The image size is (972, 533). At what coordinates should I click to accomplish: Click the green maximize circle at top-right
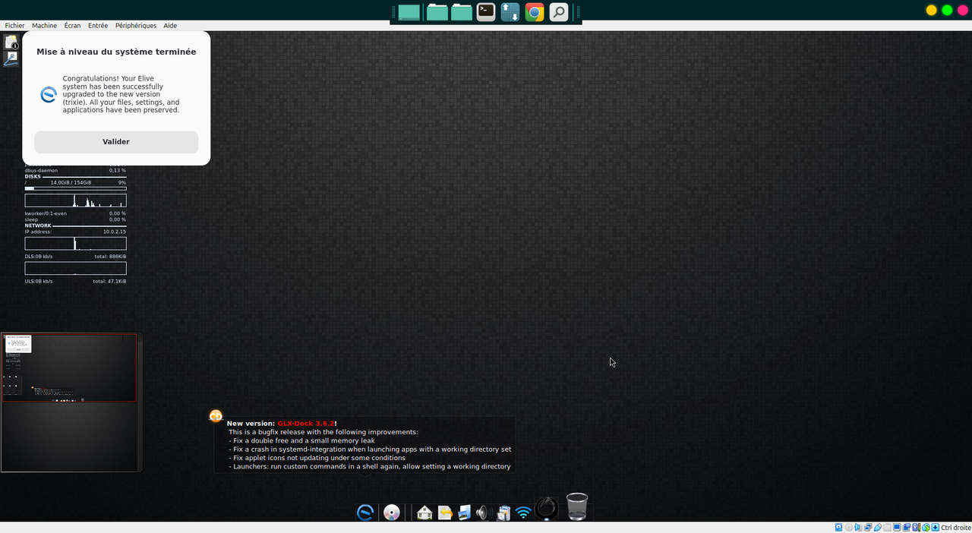(x=947, y=10)
